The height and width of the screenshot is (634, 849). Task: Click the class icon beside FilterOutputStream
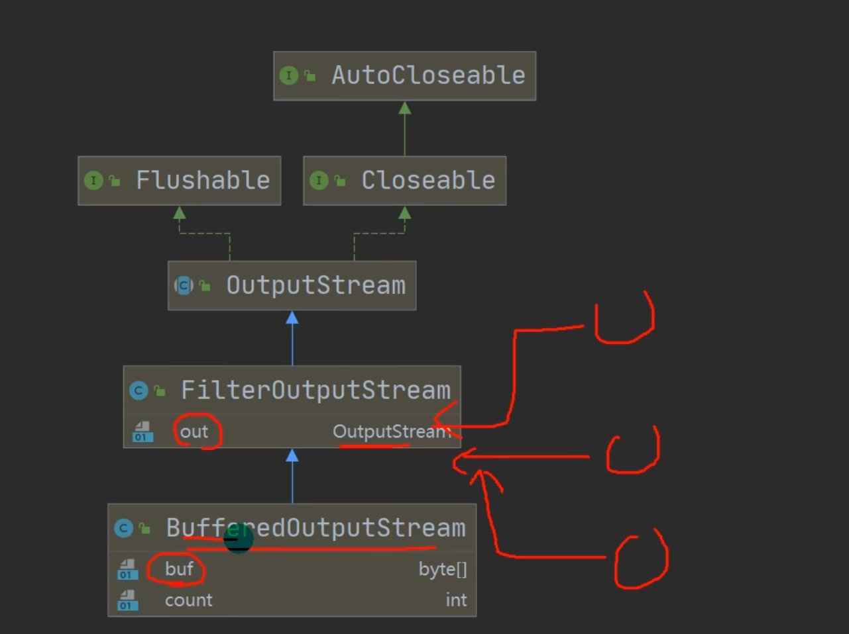click(x=139, y=390)
